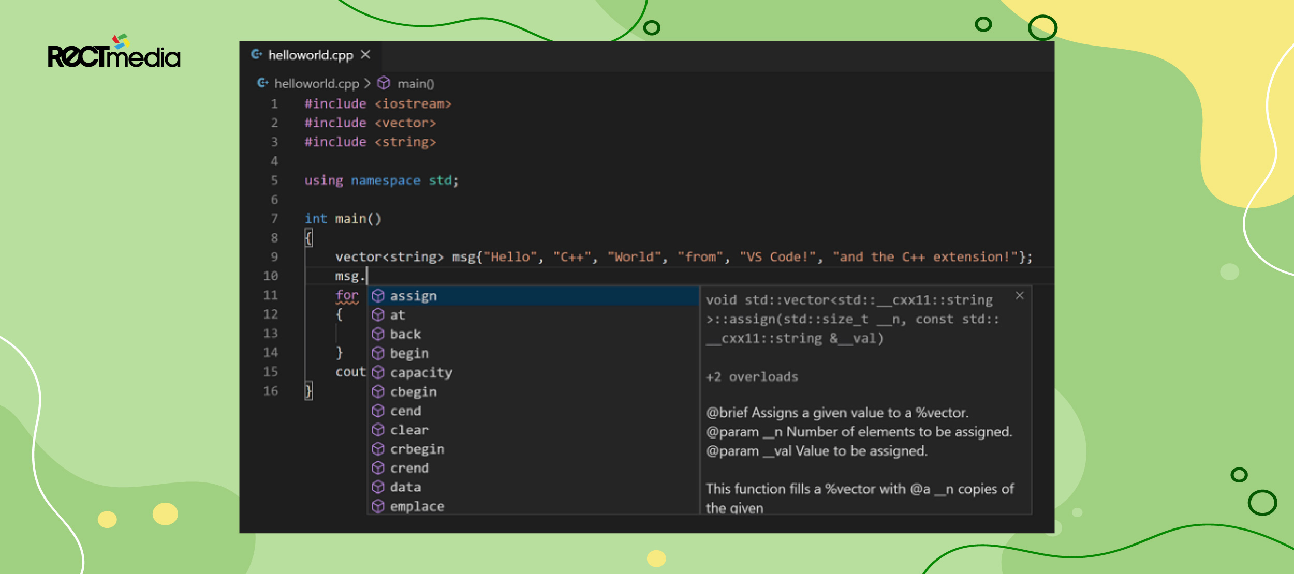Click the method icon next to emplace
The height and width of the screenshot is (574, 1294).
pyautogui.click(x=378, y=506)
